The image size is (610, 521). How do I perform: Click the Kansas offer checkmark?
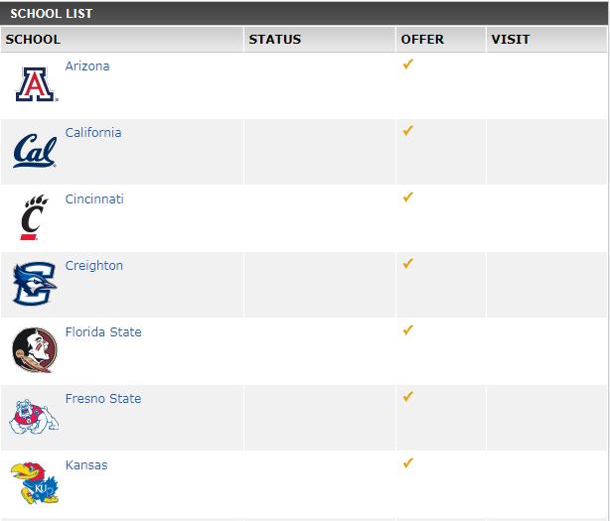(407, 463)
